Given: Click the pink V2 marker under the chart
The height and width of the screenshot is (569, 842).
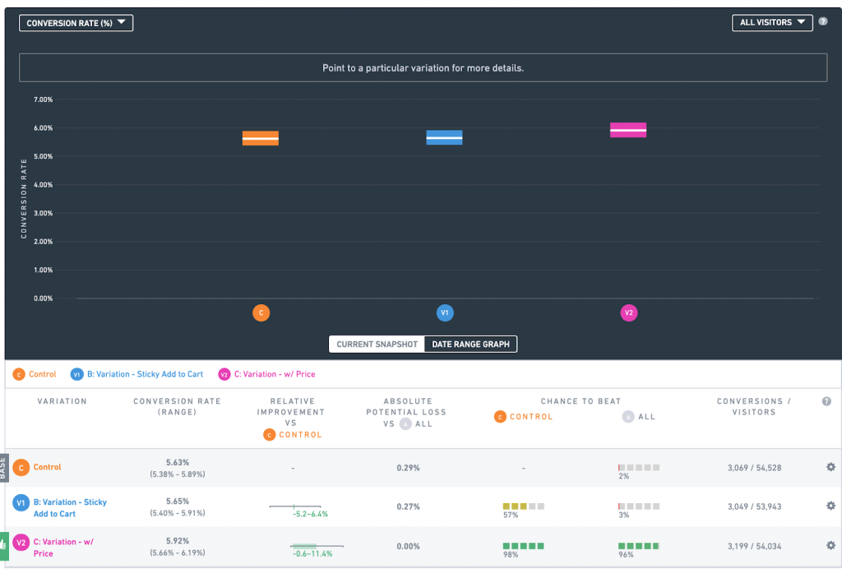Looking at the screenshot, I should coord(629,313).
